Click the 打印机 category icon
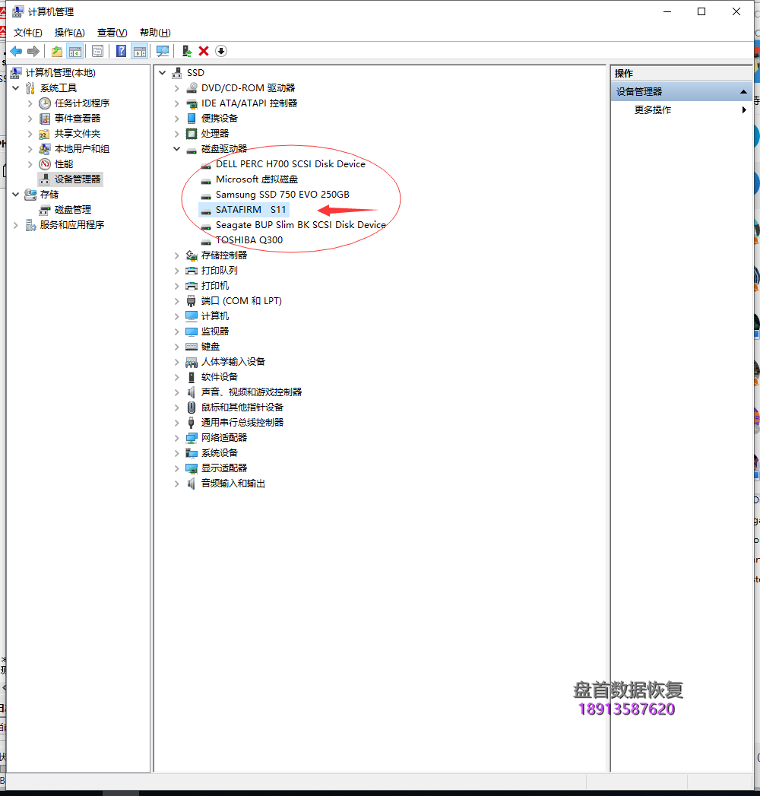Image resolution: width=760 pixels, height=796 pixels. pos(192,286)
